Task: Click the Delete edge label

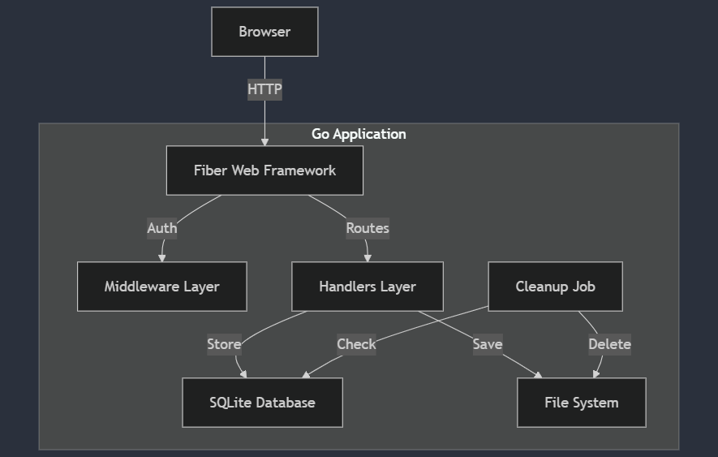Action: [x=610, y=344]
